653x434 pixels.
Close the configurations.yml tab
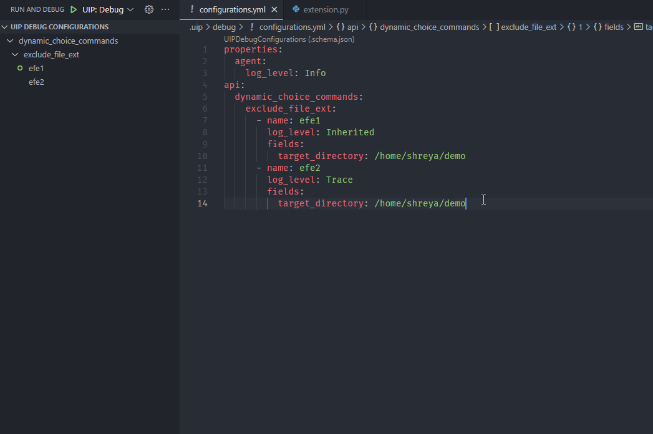[274, 10]
